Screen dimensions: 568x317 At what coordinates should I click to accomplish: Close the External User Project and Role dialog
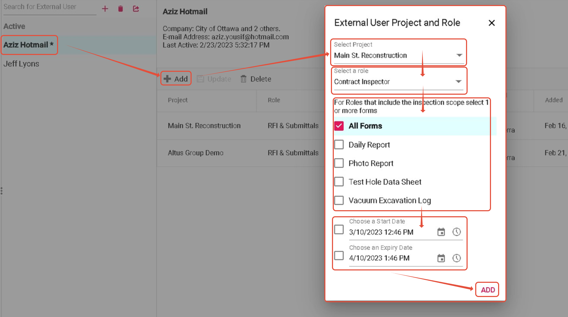tap(492, 23)
